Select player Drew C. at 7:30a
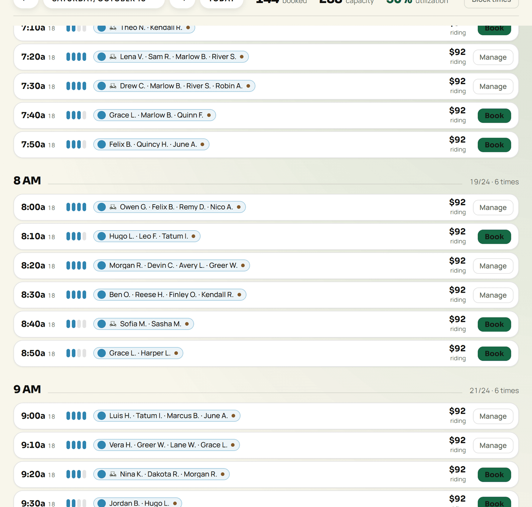The image size is (532, 507). [x=133, y=86]
